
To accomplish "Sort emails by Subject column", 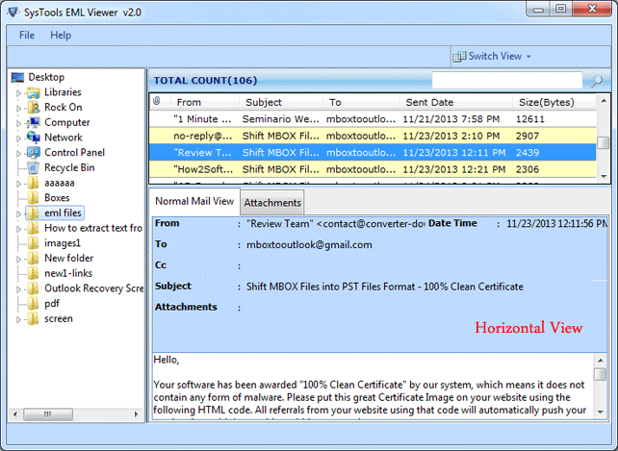I will [281, 102].
